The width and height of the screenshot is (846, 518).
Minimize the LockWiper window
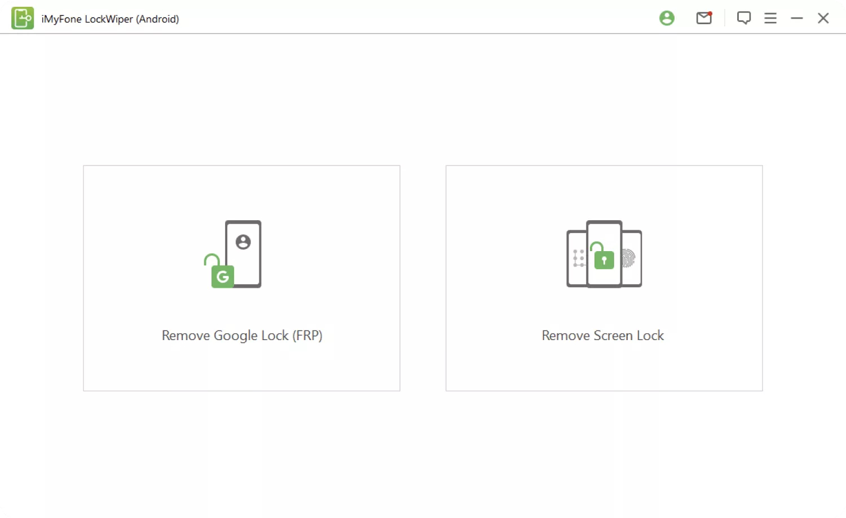pos(797,18)
